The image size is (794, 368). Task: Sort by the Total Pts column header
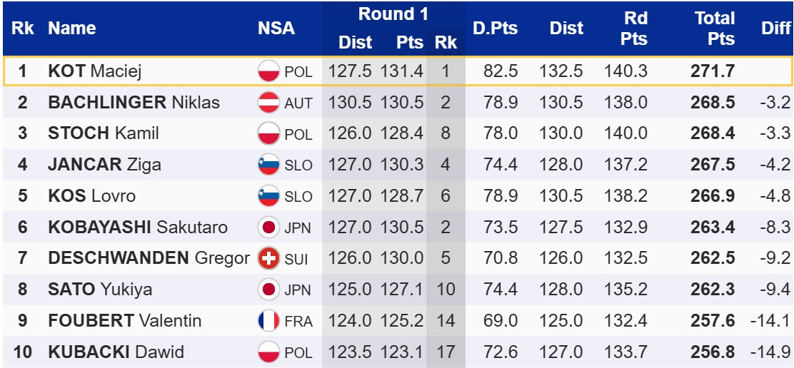click(714, 29)
